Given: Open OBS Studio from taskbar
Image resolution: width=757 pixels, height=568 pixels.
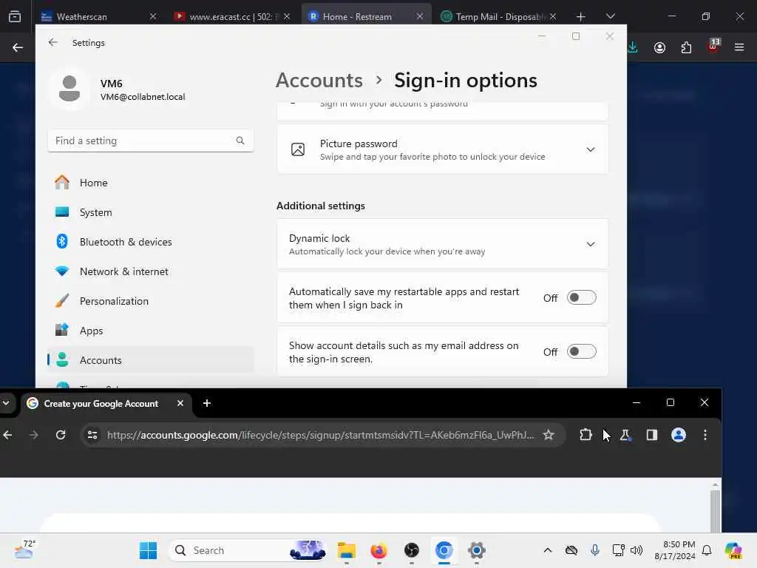Looking at the screenshot, I should [x=411, y=550].
